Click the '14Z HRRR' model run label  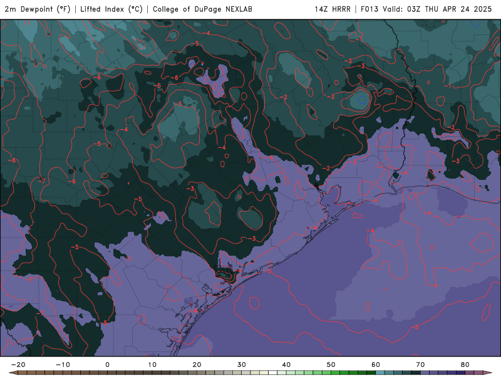click(x=333, y=9)
